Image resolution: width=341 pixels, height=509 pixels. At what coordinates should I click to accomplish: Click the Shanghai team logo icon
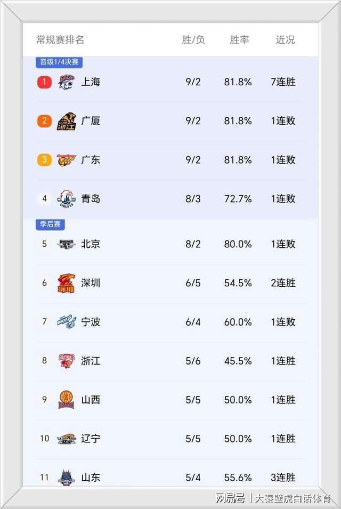(x=67, y=82)
